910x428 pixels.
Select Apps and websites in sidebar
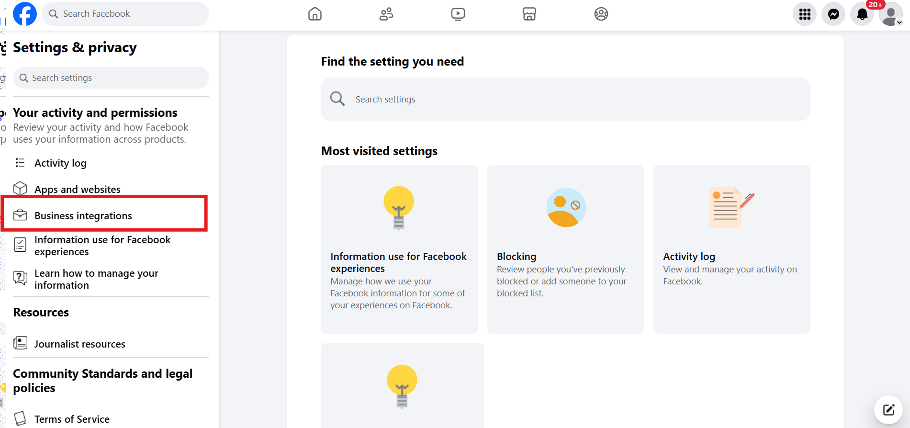(x=77, y=190)
